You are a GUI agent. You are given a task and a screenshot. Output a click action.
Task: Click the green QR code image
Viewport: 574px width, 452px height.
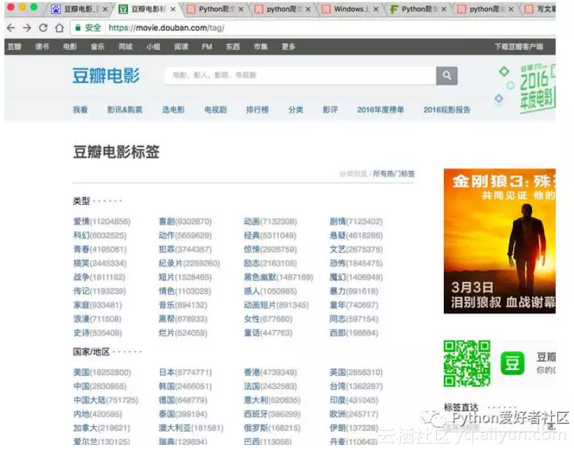(467, 363)
